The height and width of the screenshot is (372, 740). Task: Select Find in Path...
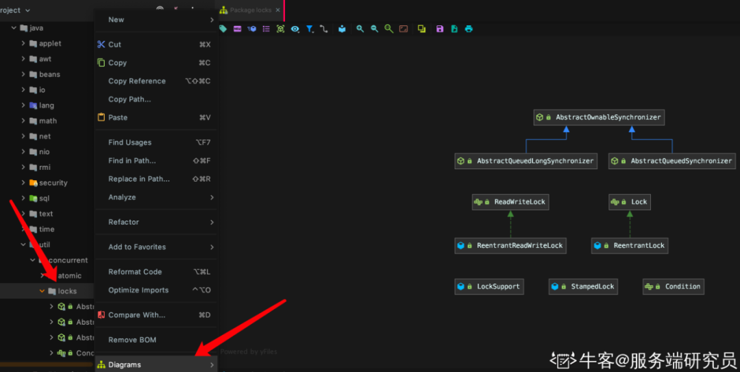156,160
